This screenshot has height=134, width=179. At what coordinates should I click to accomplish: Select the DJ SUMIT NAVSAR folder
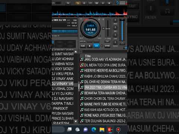coord(63,54)
